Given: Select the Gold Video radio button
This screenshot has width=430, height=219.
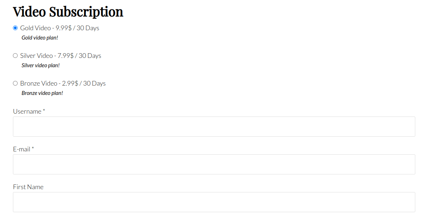Looking at the screenshot, I should (x=15, y=28).
